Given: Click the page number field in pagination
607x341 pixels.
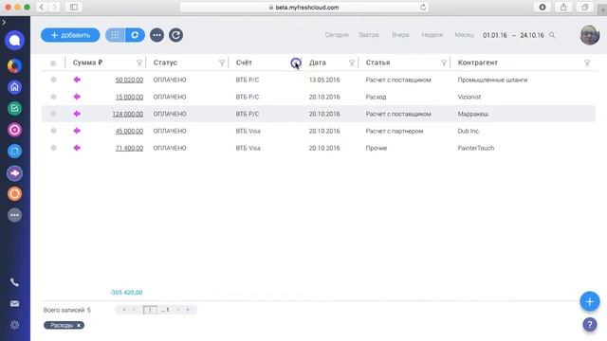Looking at the screenshot, I should [150, 310].
